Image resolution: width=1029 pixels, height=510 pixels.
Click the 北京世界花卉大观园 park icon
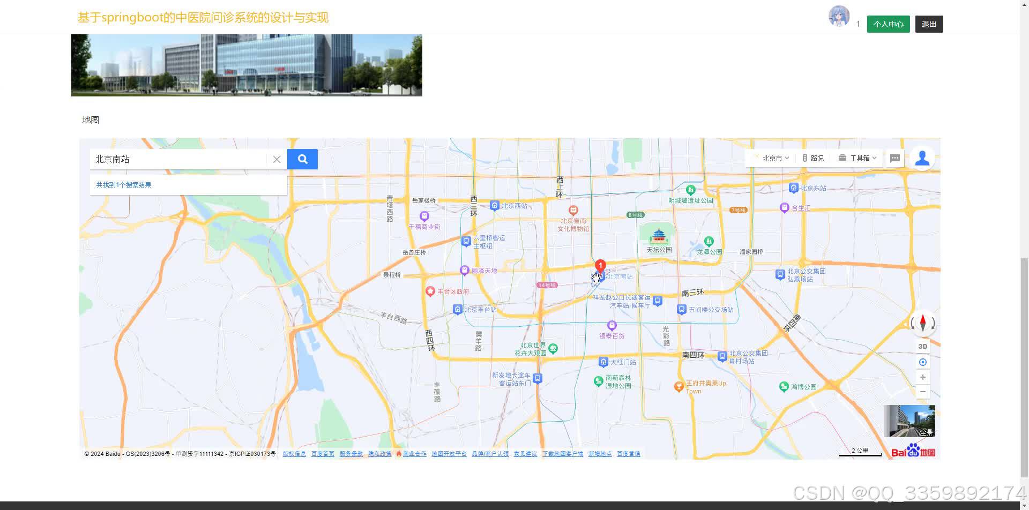click(x=553, y=349)
